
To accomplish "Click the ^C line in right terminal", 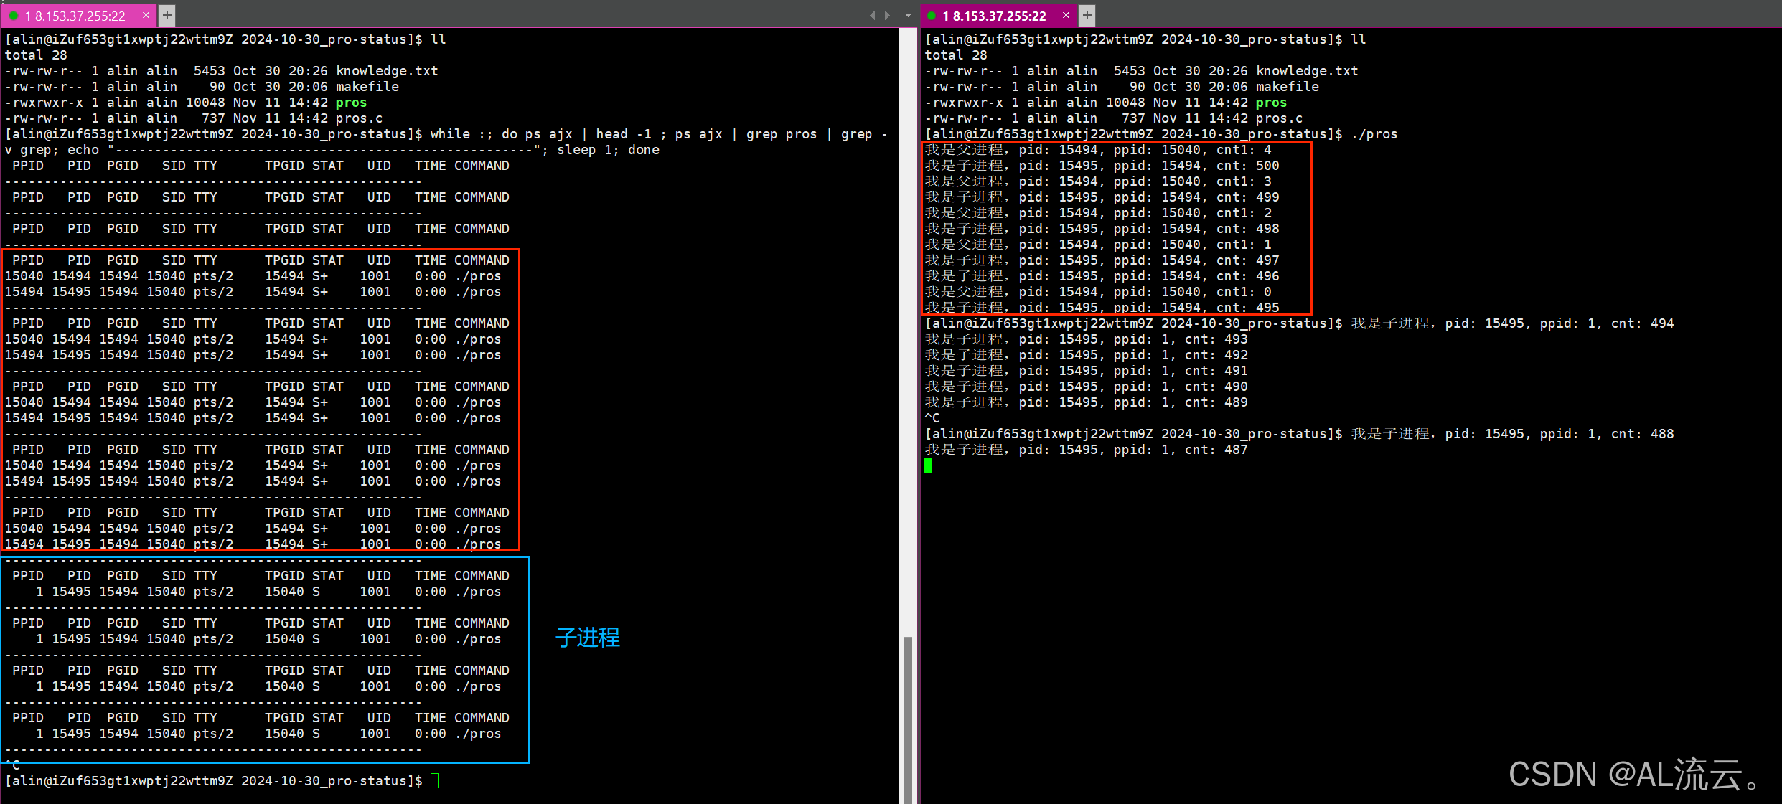I will coord(932,418).
